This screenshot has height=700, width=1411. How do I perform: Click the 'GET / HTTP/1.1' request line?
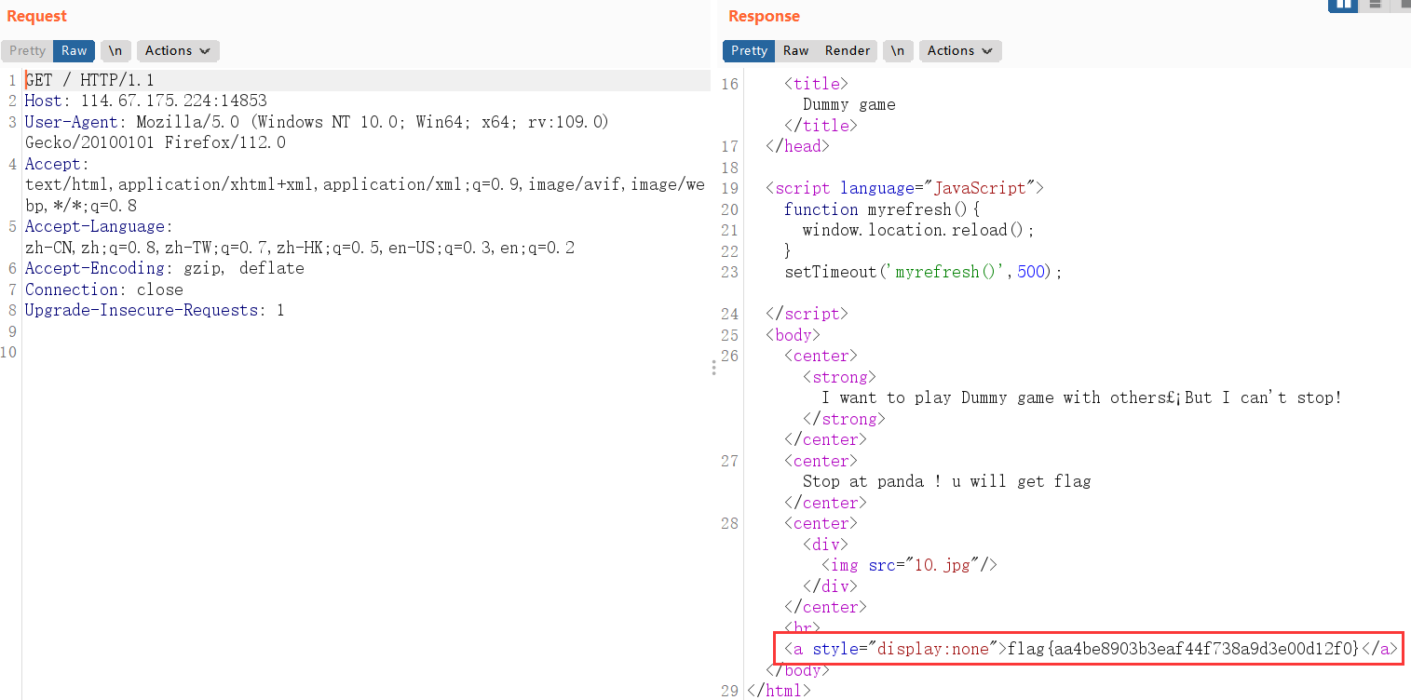click(89, 80)
